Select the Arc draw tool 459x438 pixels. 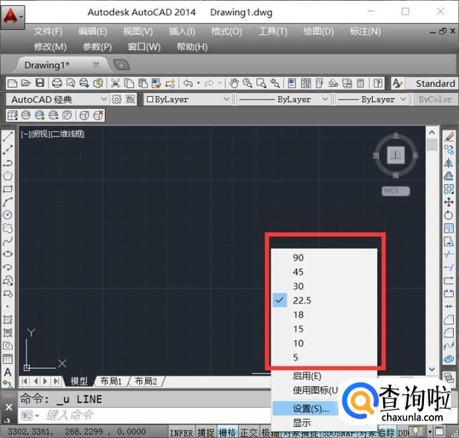[7, 202]
